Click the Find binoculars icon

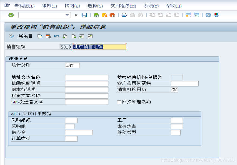click(x=132, y=15)
